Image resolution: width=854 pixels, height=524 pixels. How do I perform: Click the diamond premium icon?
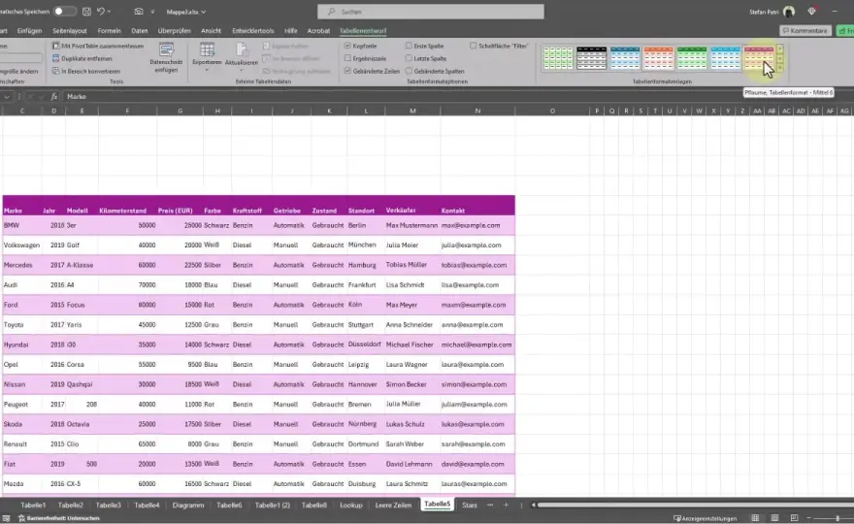[x=811, y=12]
